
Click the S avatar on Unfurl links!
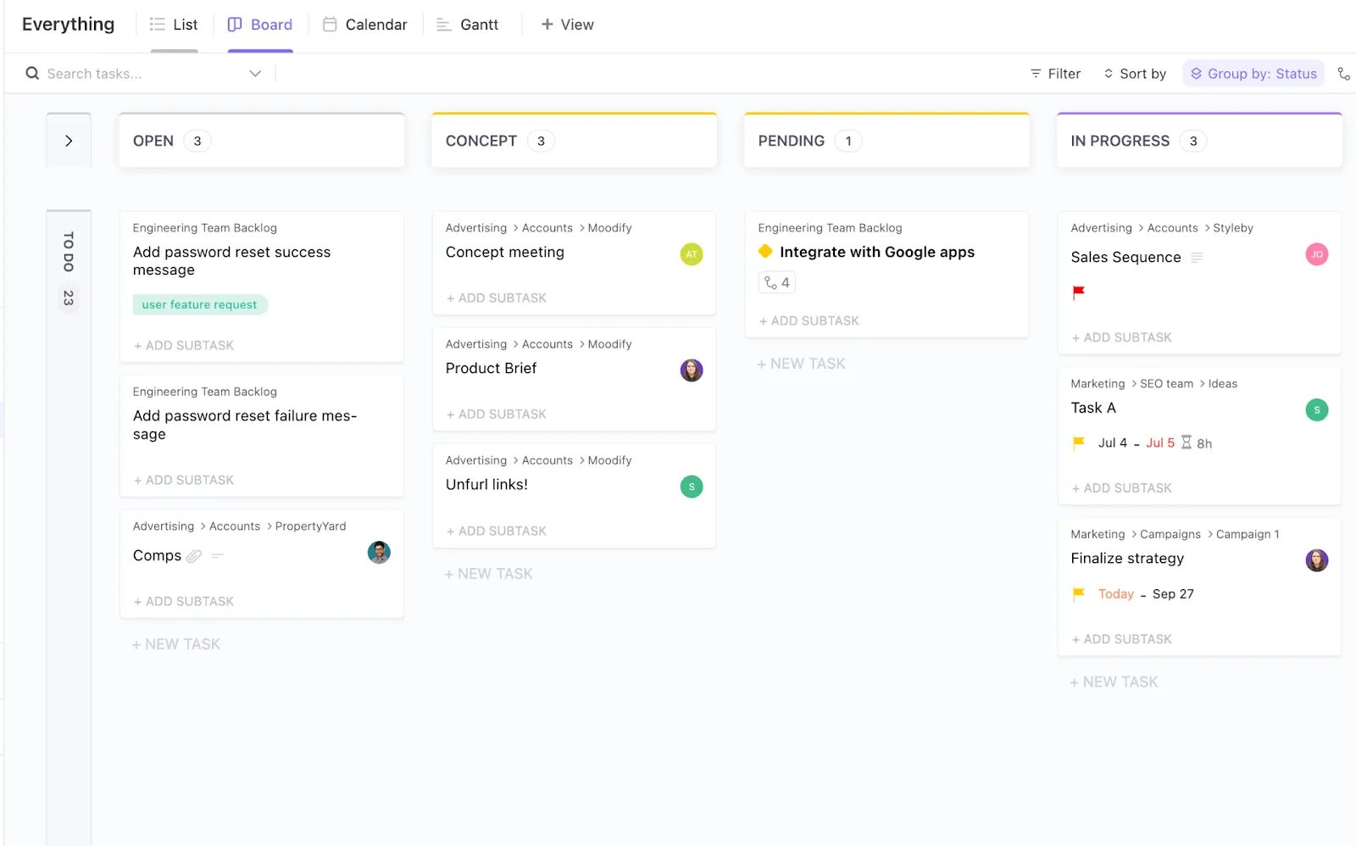pyautogui.click(x=692, y=487)
